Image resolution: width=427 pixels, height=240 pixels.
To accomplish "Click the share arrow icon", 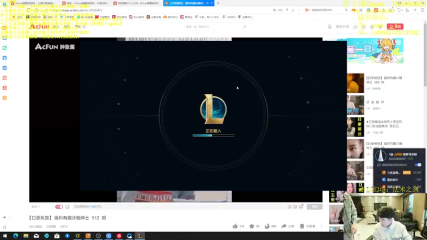I will pos(284,226).
